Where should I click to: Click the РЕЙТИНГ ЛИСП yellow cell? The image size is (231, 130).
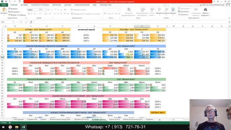click(158, 112)
